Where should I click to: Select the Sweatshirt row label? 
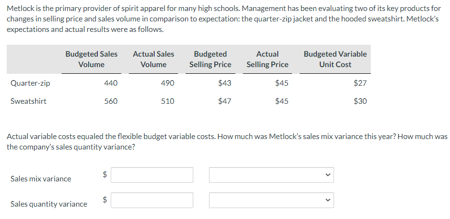pos(29,101)
